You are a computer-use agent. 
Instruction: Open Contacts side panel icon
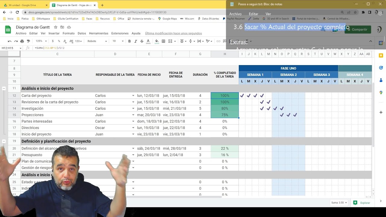click(x=381, y=80)
